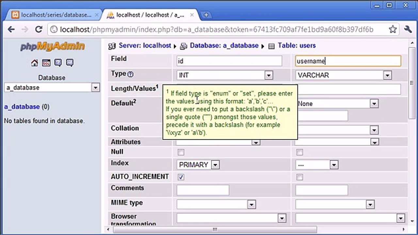Toggle Null checkbox for id field

181,152
